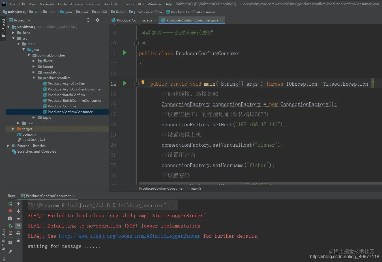382x262 pixels.
Task: Collapse the src folder
Action: [x=13, y=38]
